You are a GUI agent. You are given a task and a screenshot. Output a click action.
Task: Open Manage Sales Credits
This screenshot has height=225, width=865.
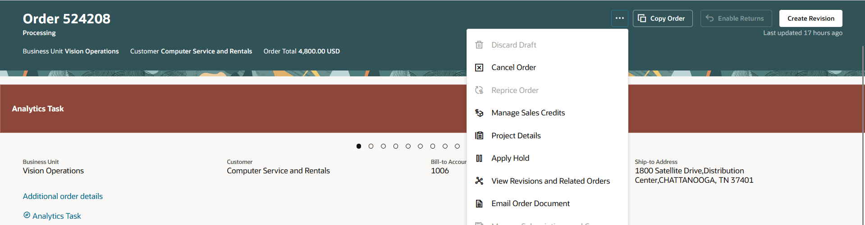[547, 113]
